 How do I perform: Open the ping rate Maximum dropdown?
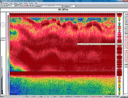pyautogui.click(x=15, y=5)
